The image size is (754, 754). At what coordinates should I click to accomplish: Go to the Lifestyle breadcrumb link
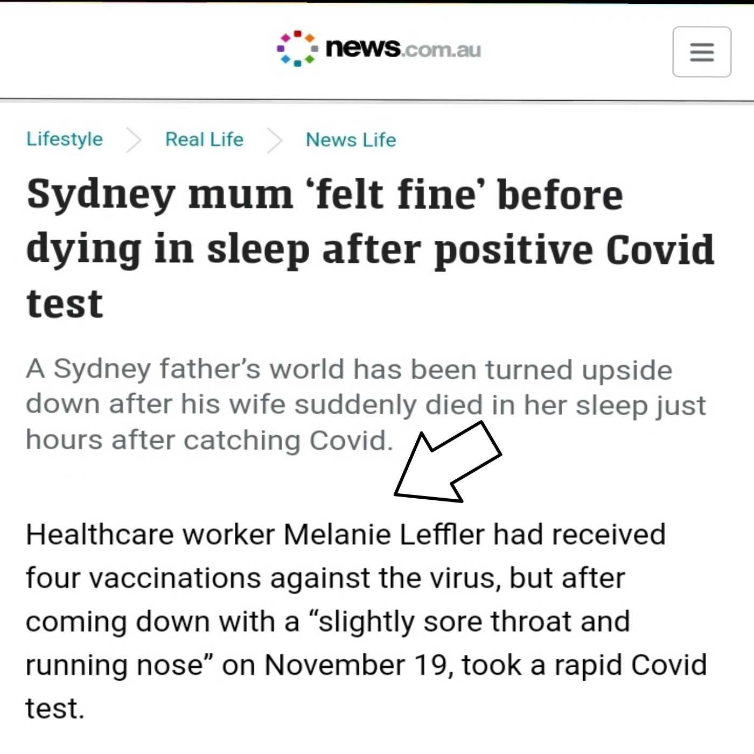pyautogui.click(x=65, y=139)
